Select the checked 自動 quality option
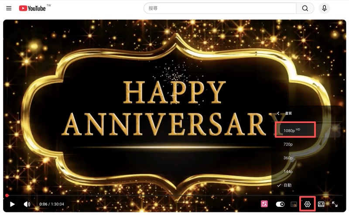The height and width of the screenshot is (215, 349). (x=287, y=185)
